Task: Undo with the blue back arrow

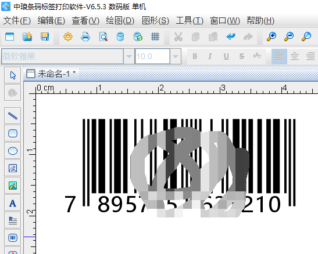Action: pyautogui.click(x=231, y=37)
